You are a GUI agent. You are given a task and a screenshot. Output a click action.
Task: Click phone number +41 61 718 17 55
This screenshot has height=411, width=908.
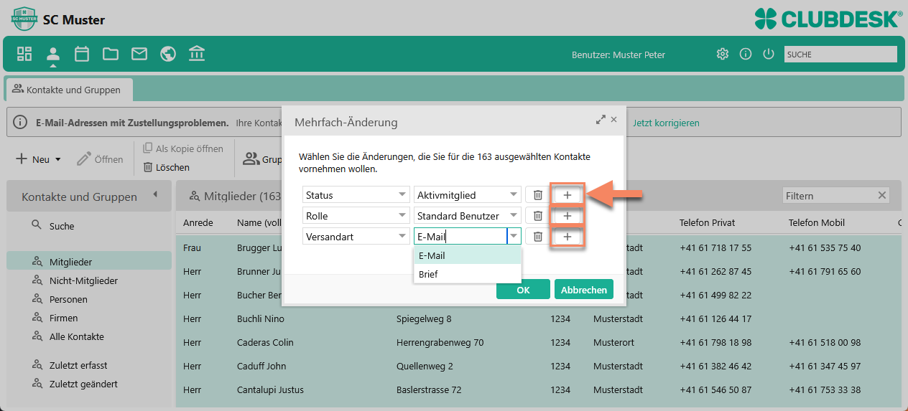click(x=715, y=248)
